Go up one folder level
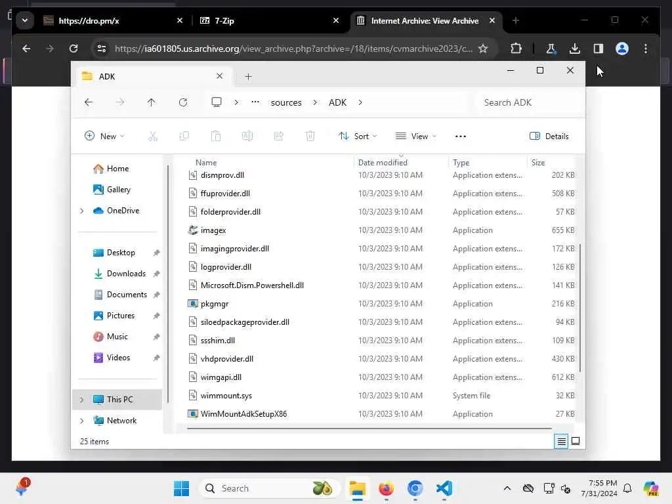 [x=152, y=102]
